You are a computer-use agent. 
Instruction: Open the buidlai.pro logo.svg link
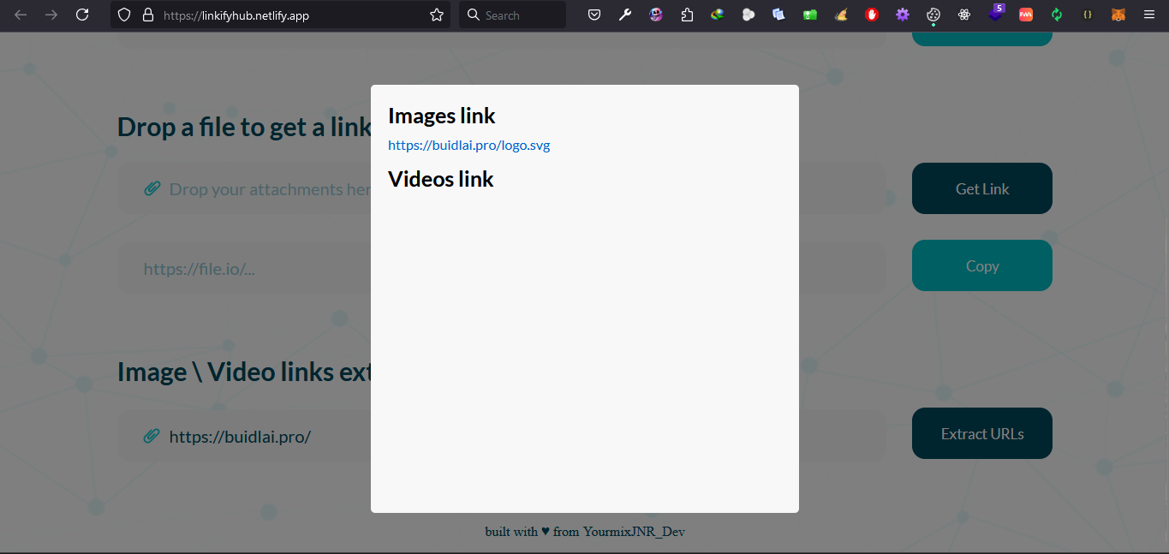coord(468,145)
